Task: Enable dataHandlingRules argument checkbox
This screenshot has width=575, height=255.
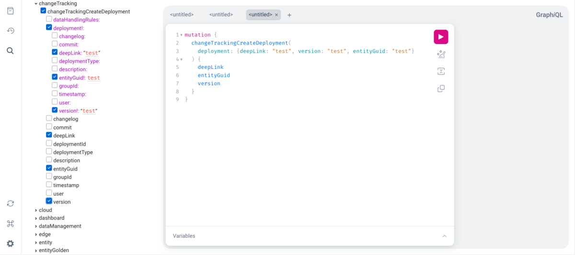Action: coord(49,19)
